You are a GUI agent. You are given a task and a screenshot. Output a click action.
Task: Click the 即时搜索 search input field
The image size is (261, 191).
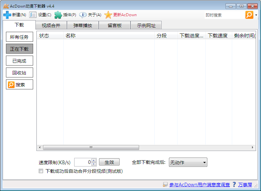point(224,15)
